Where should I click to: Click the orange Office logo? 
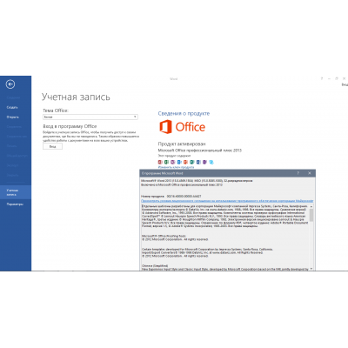pos(182,127)
